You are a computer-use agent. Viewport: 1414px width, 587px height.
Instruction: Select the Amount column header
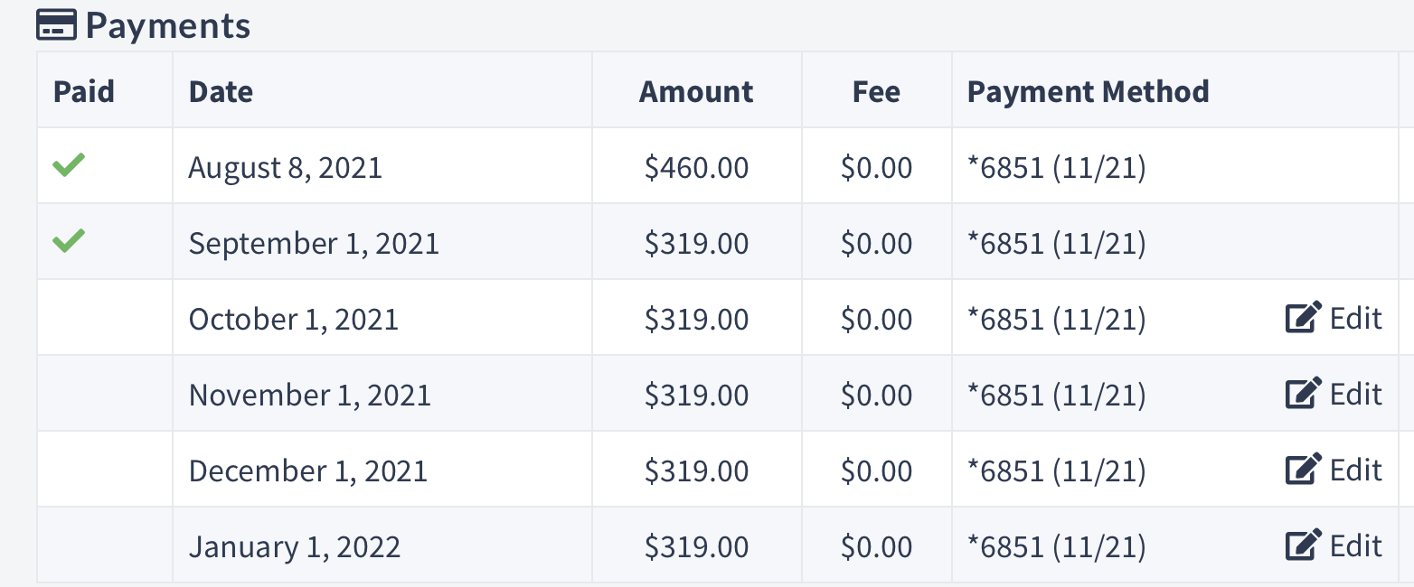pyautogui.click(x=695, y=92)
